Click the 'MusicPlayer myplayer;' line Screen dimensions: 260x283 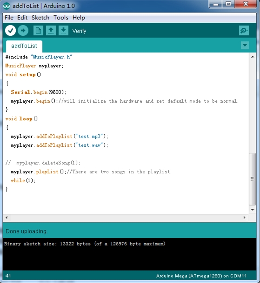[34, 66]
